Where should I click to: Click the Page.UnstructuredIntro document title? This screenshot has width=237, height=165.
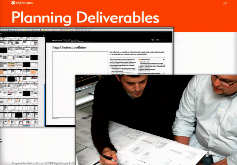pos(69,47)
